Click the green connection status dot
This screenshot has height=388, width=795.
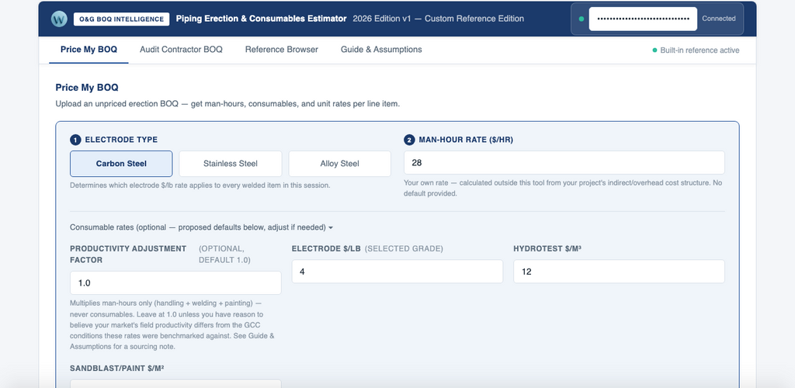[x=581, y=19]
